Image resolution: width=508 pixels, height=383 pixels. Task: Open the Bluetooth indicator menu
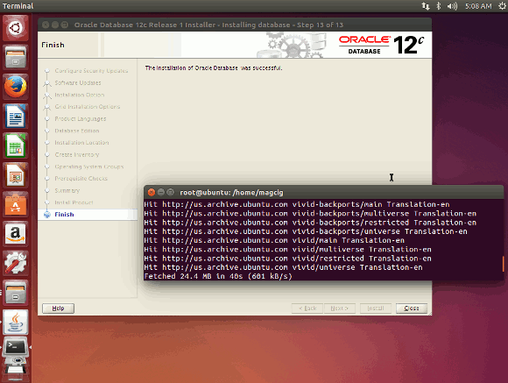[x=439, y=6]
